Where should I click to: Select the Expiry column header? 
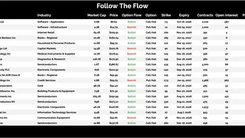click(184, 15)
